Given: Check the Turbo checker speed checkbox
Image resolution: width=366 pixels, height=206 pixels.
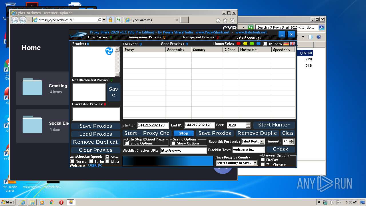Looking at the screenshot, I should click(x=91, y=161).
